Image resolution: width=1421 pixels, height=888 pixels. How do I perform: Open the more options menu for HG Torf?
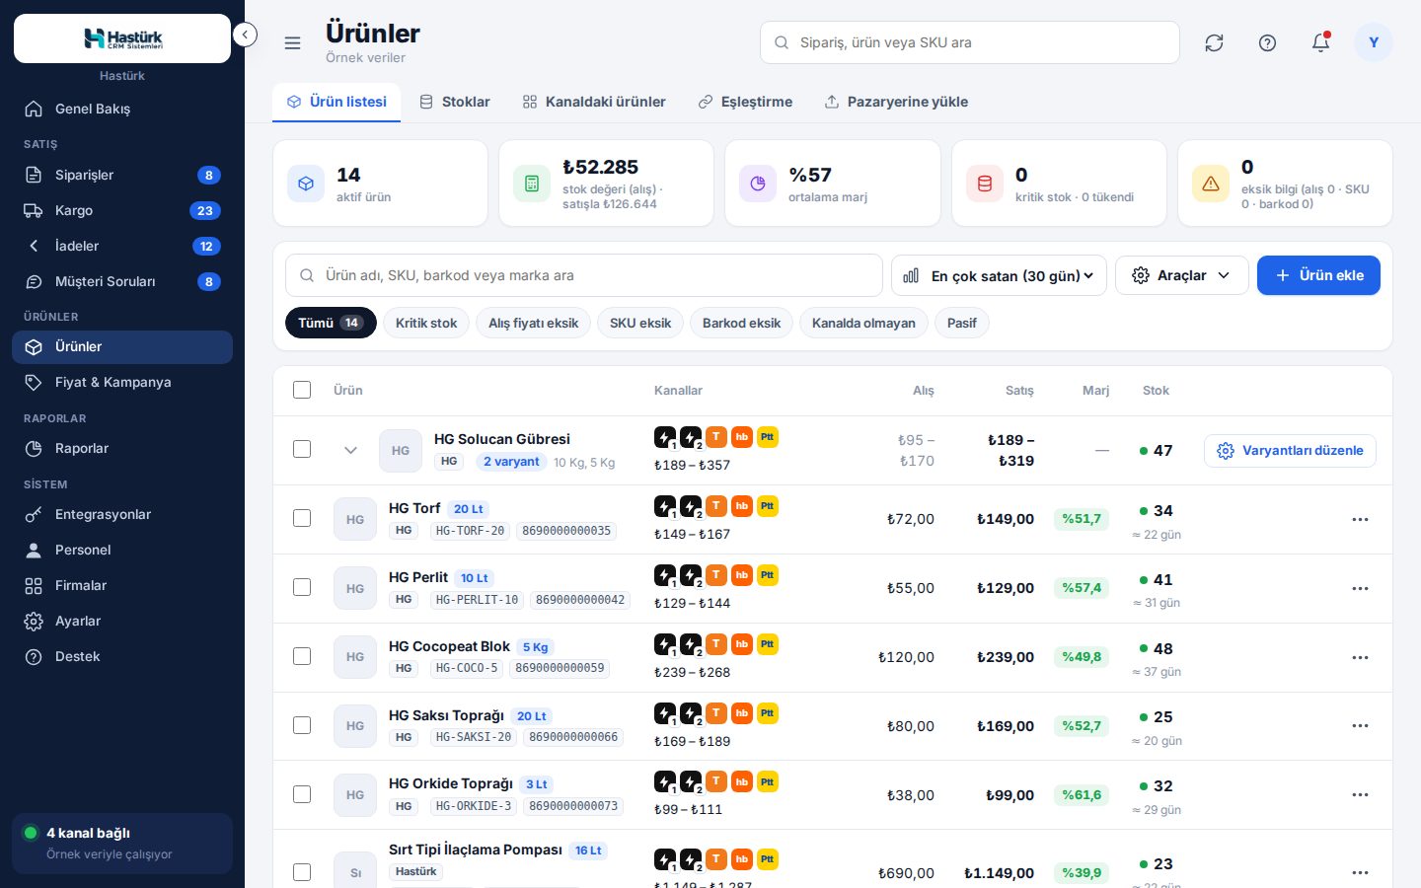[x=1360, y=519]
